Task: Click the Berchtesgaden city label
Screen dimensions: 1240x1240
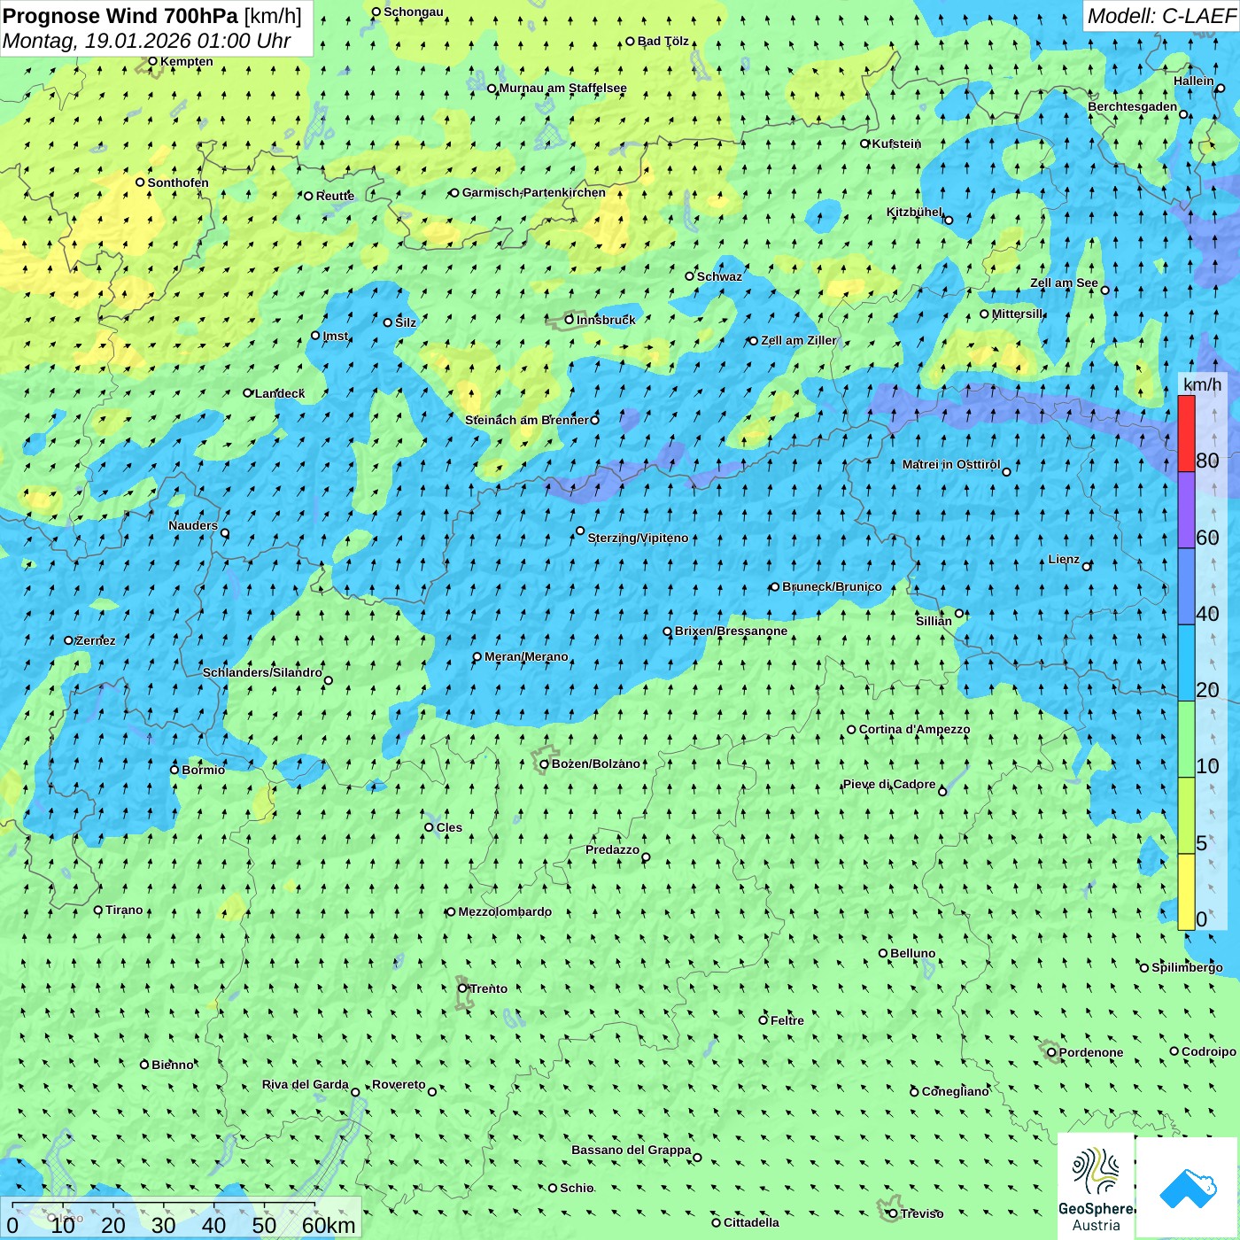Action: [x=1132, y=106]
